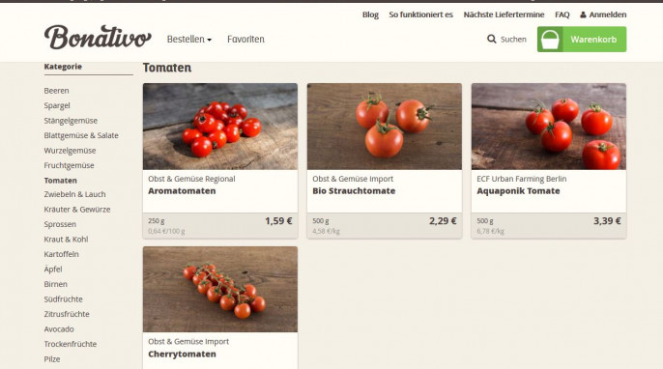
Task: Click the shopping basket icon
Action: tap(550, 40)
